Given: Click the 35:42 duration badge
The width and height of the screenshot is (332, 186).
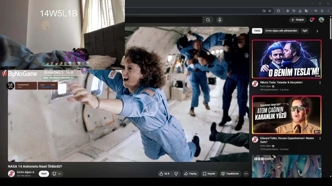Looking at the screenshot, I should tap(317, 76).
